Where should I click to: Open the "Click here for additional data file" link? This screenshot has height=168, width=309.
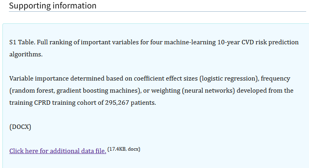tap(57, 151)
